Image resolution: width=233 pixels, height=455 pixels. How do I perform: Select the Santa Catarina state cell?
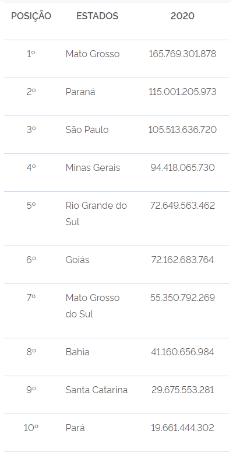pos(97,390)
